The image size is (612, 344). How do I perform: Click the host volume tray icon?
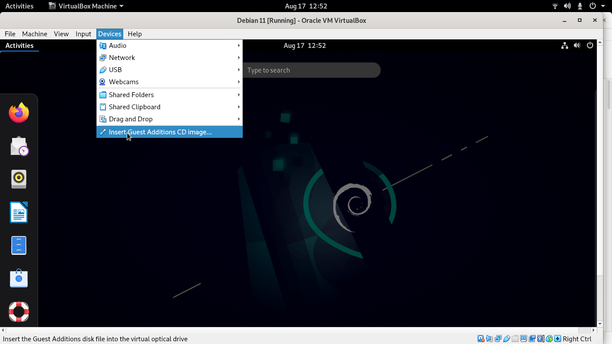(x=567, y=6)
